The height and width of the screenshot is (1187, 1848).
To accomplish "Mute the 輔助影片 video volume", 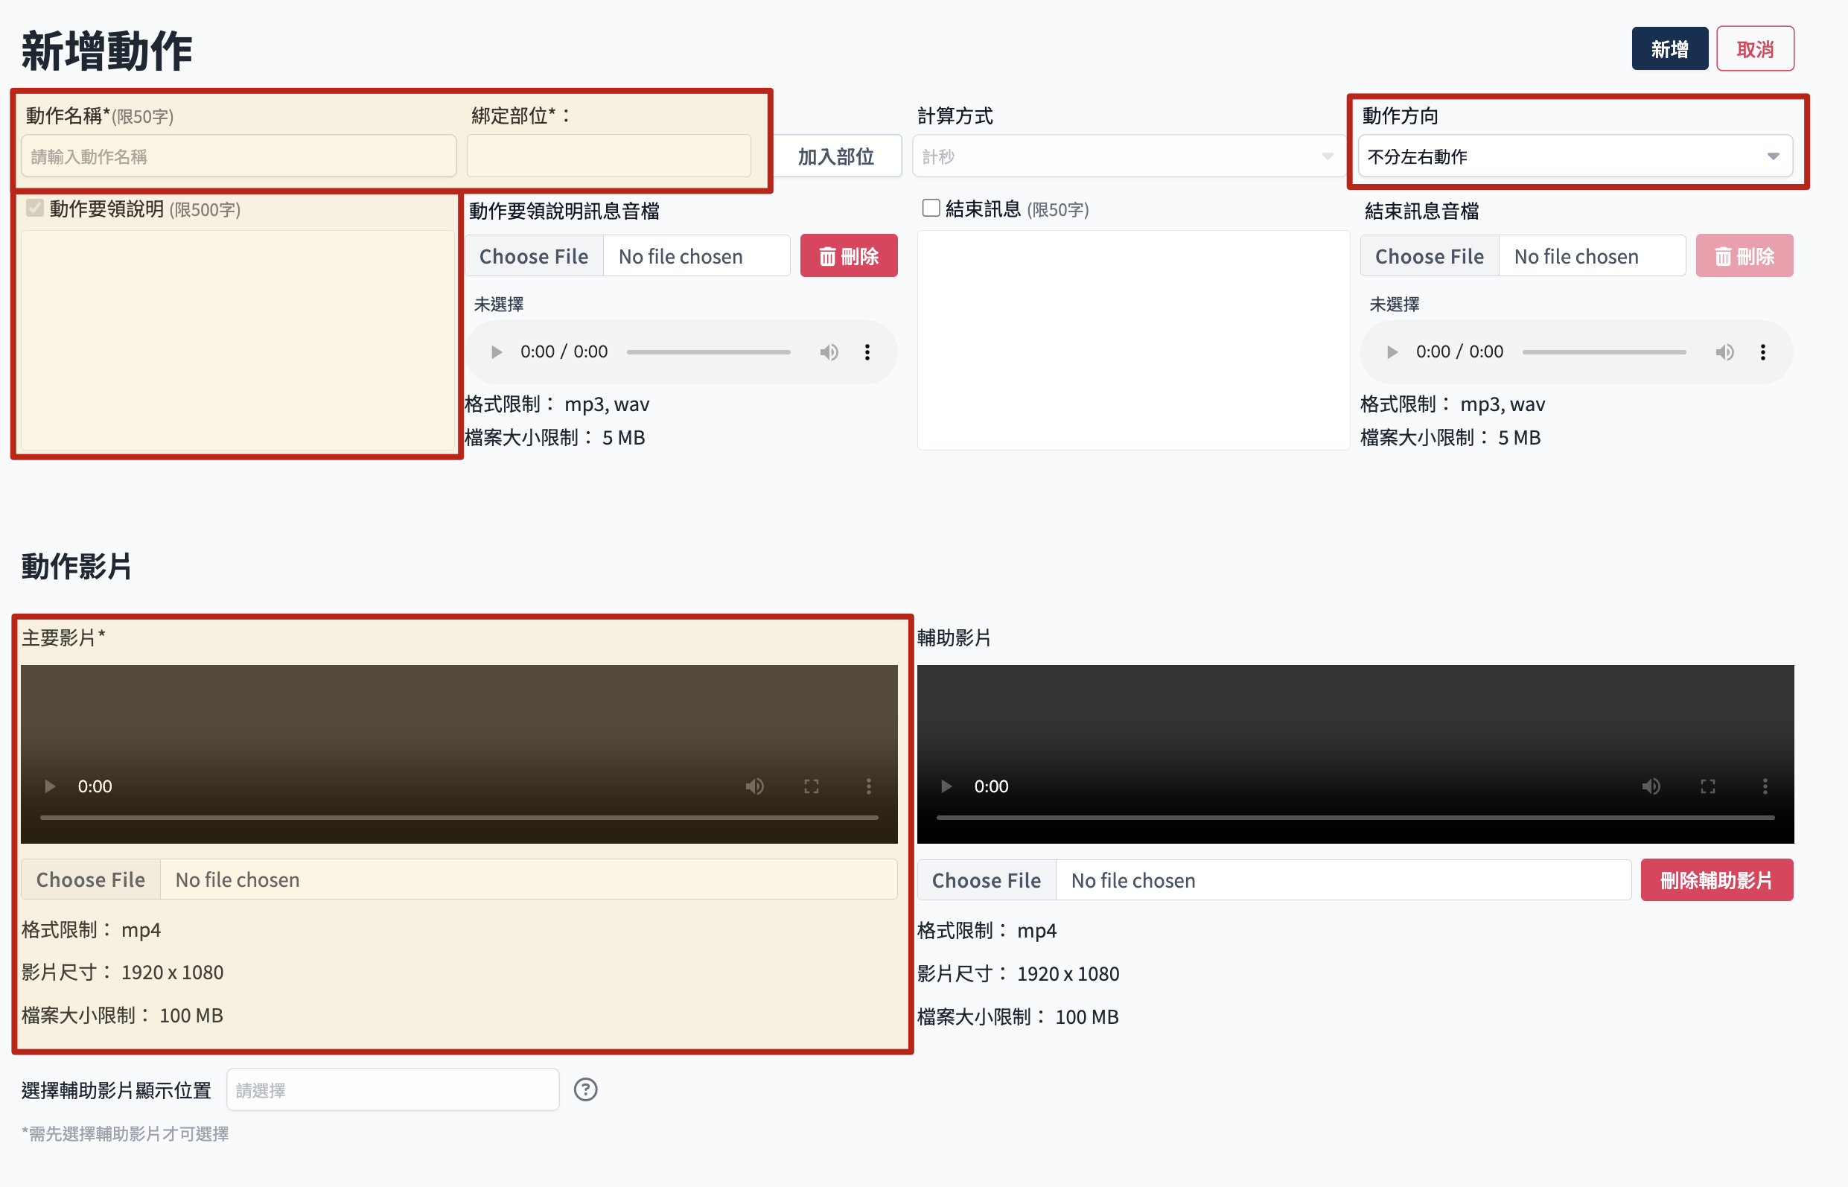I will [x=1651, y=786].
